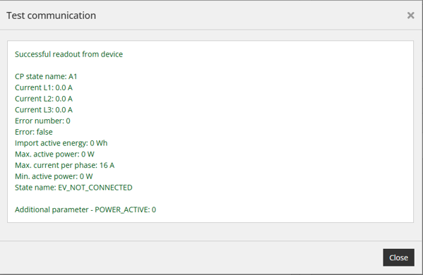Click the Max. active power line

click(54, 154)
